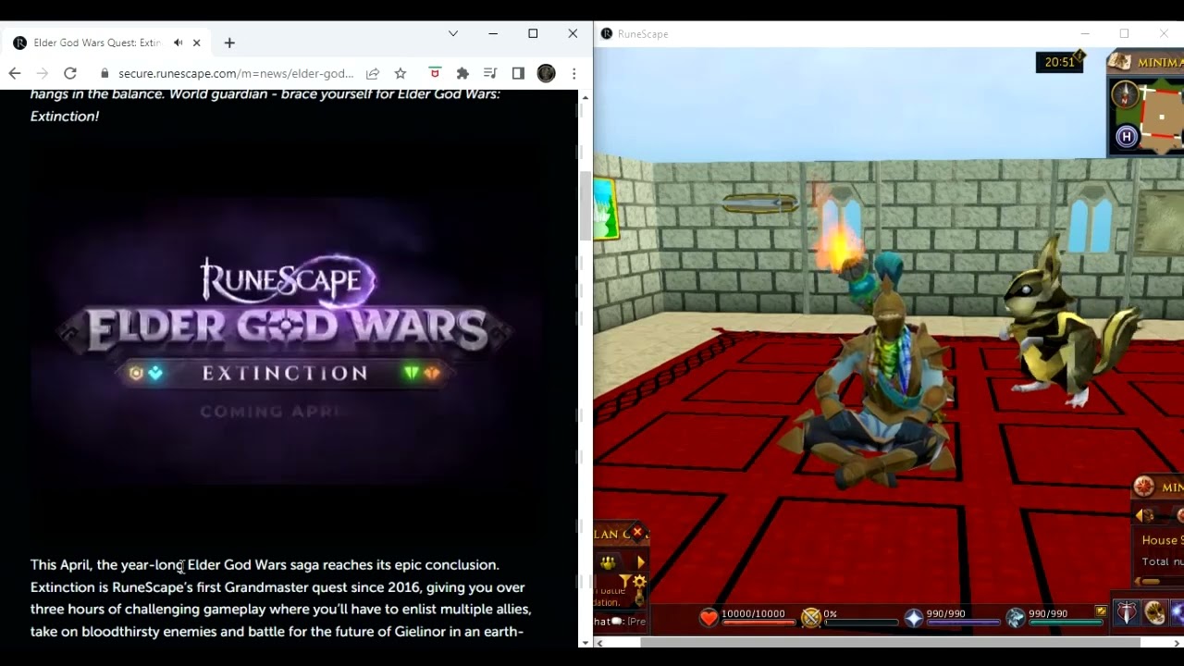Open Chrome's tab search chevron
Screen dimensions: 1184x666
tap(453, 33)
